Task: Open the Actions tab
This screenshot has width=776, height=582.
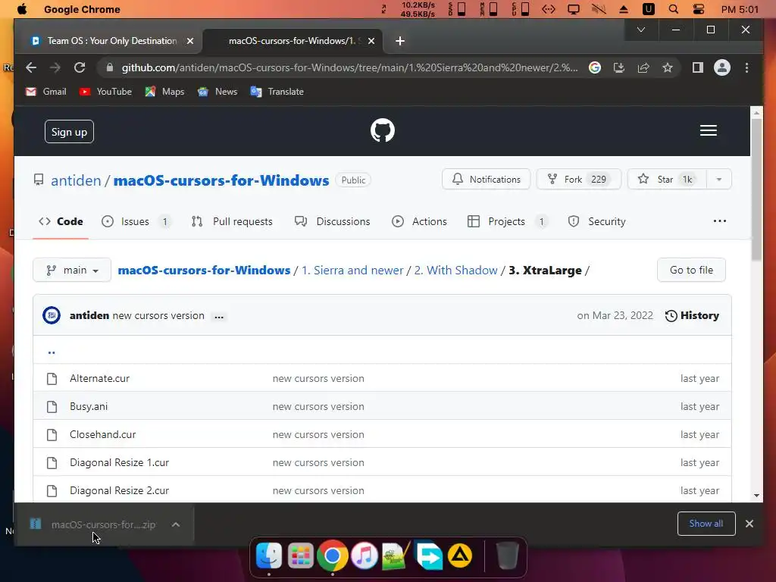Action: pos(419,222)
